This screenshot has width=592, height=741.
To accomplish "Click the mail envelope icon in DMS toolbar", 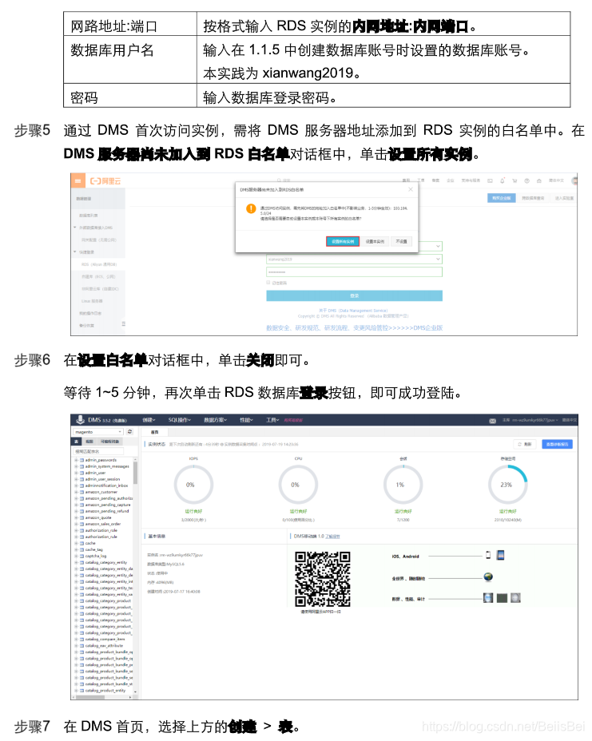I will point(492,421).
